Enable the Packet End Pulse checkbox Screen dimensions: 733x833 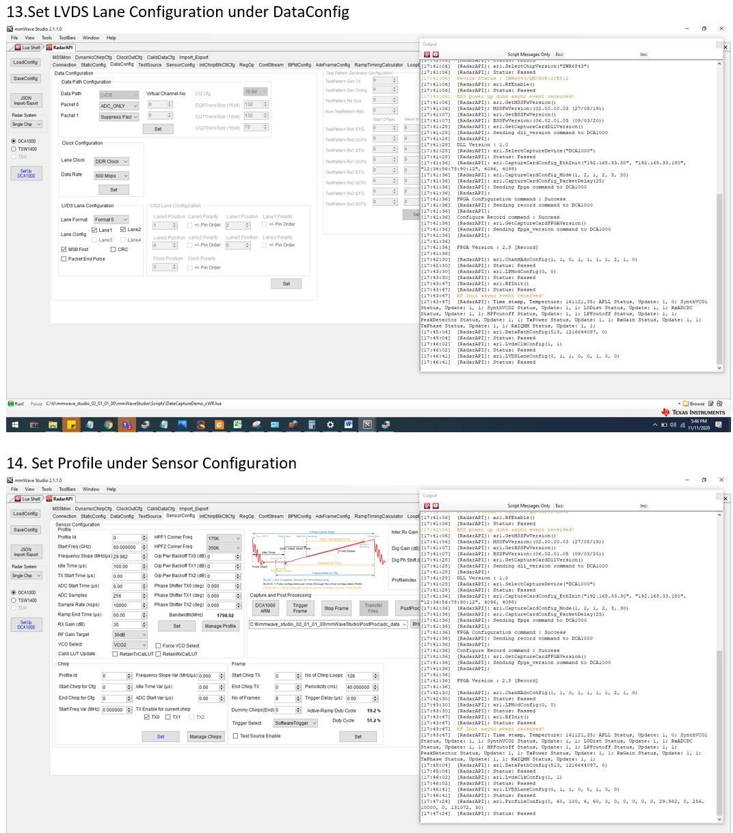64,259
